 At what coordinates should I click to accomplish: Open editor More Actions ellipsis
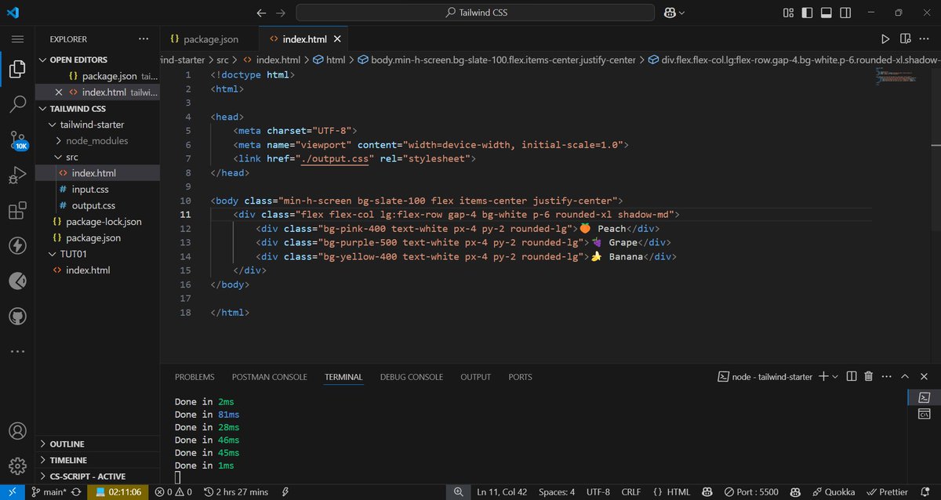(925, 38)
